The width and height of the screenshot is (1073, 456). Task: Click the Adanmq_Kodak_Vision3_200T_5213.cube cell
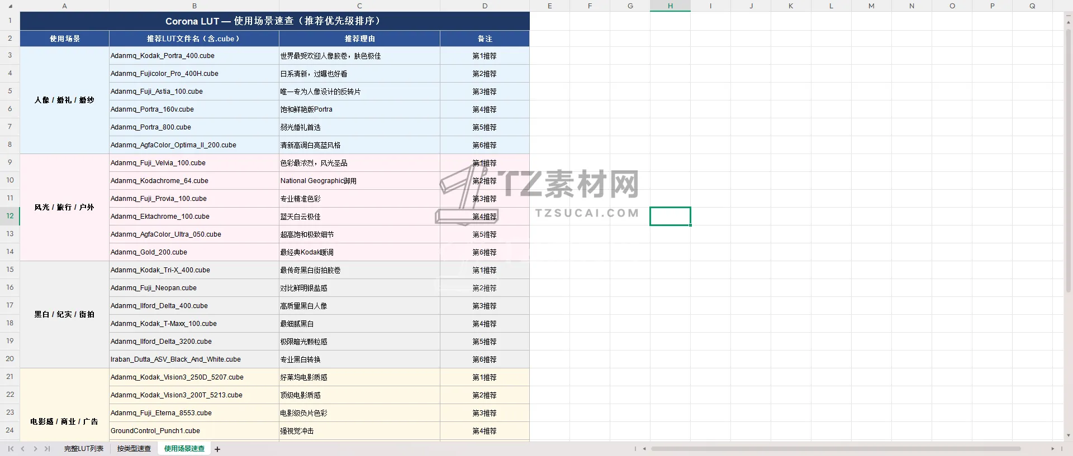click(x=194, y=395)
